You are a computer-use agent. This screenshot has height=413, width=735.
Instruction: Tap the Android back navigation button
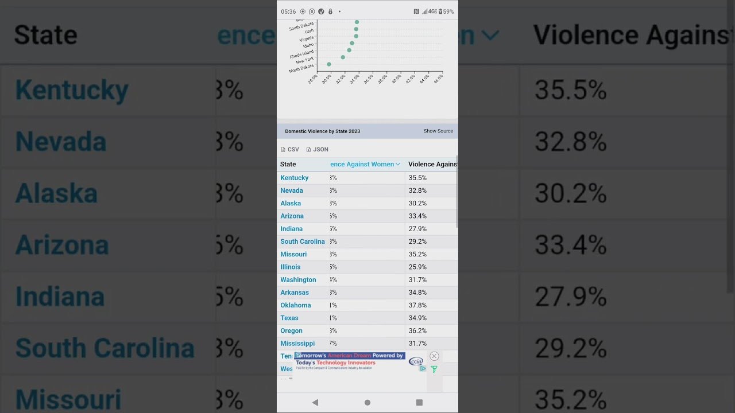(315, 403)
